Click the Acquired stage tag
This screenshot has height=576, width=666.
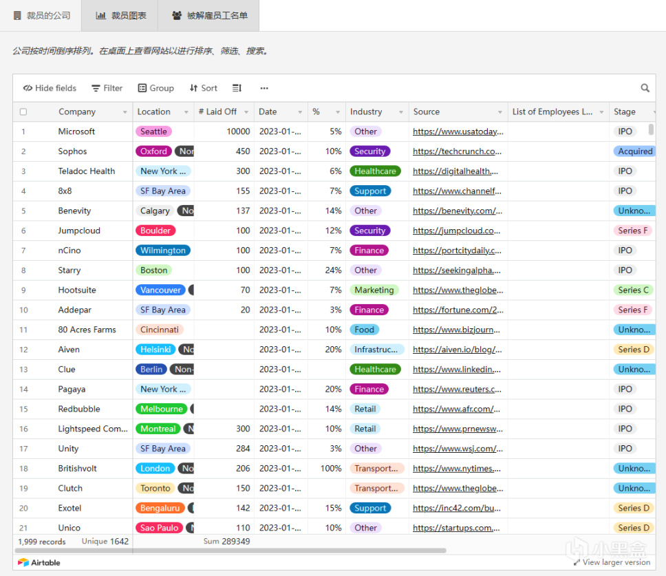634,151
